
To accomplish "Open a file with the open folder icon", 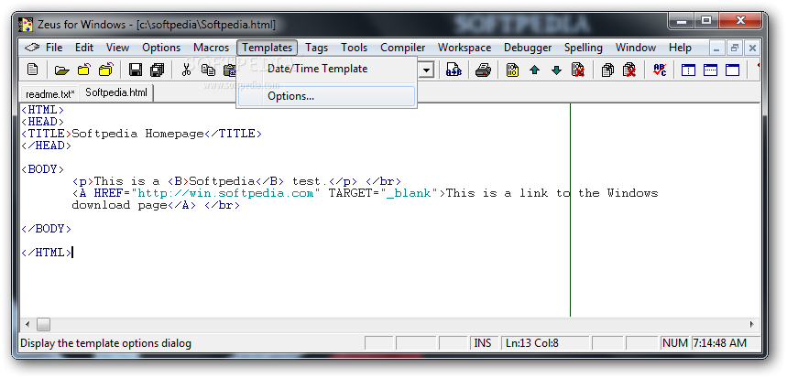I will 61,70.
